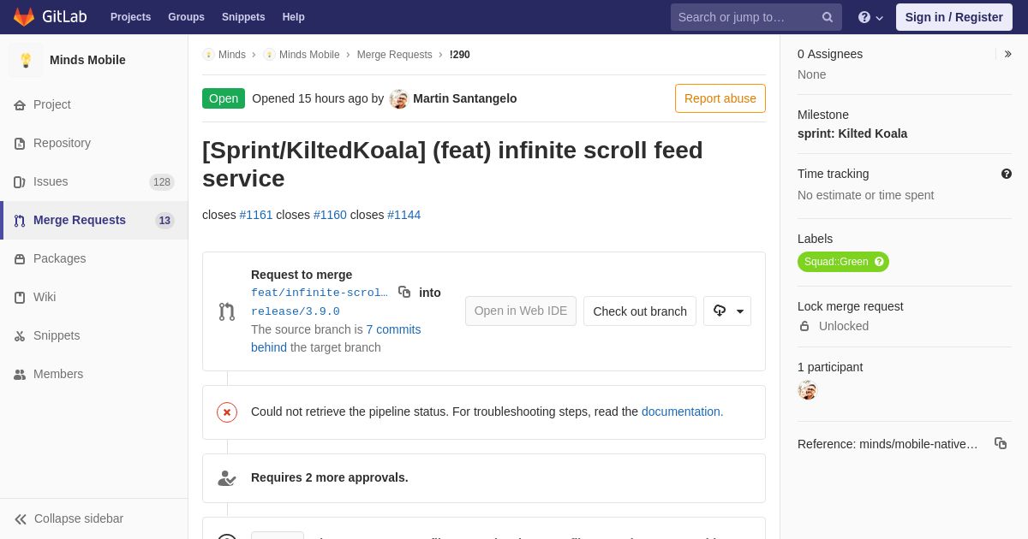Copy the source branch name
This screenshot has height=539, width=1028.
404,292
